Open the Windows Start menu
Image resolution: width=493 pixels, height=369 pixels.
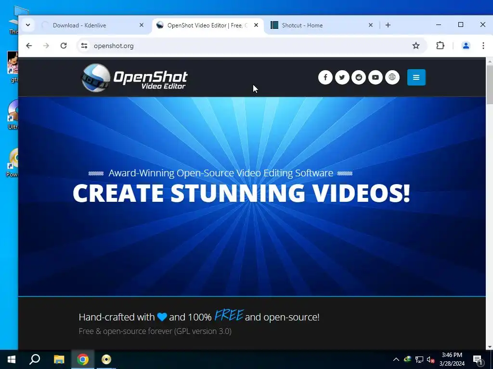[12, 359]
